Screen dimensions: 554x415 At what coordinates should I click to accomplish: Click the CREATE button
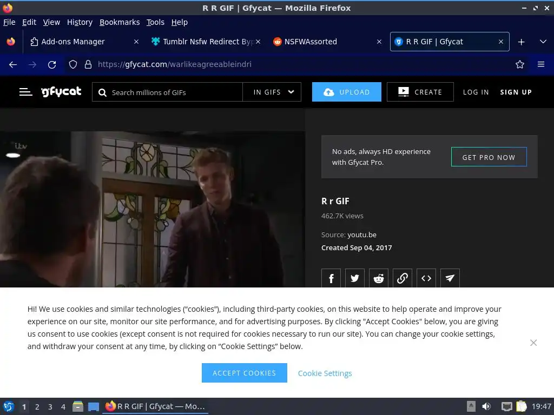[420, 92]
